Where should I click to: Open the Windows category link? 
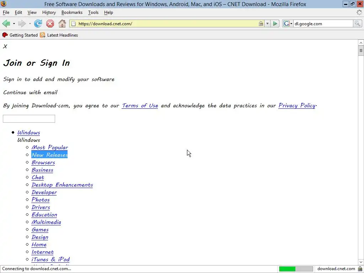point(29,133)
